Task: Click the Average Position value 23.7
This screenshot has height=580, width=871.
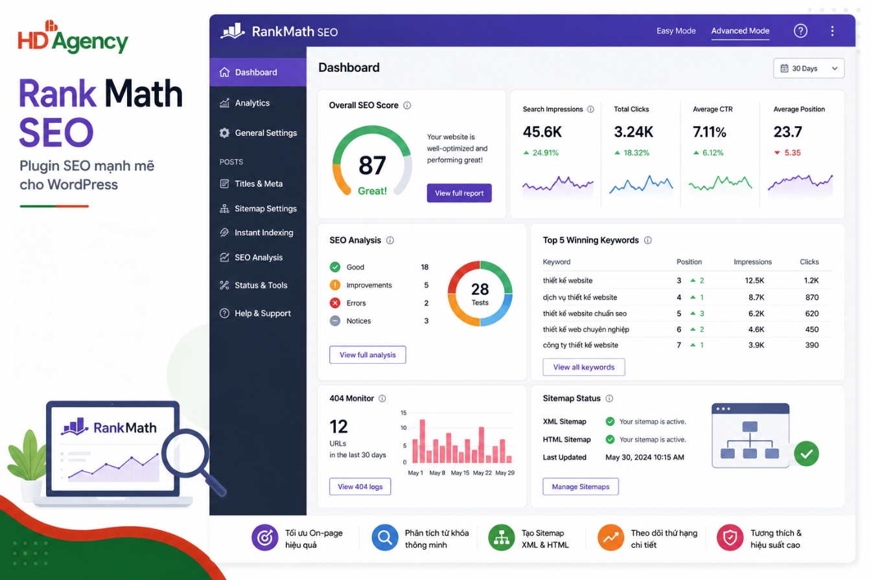Action: [x=788, y=132]
